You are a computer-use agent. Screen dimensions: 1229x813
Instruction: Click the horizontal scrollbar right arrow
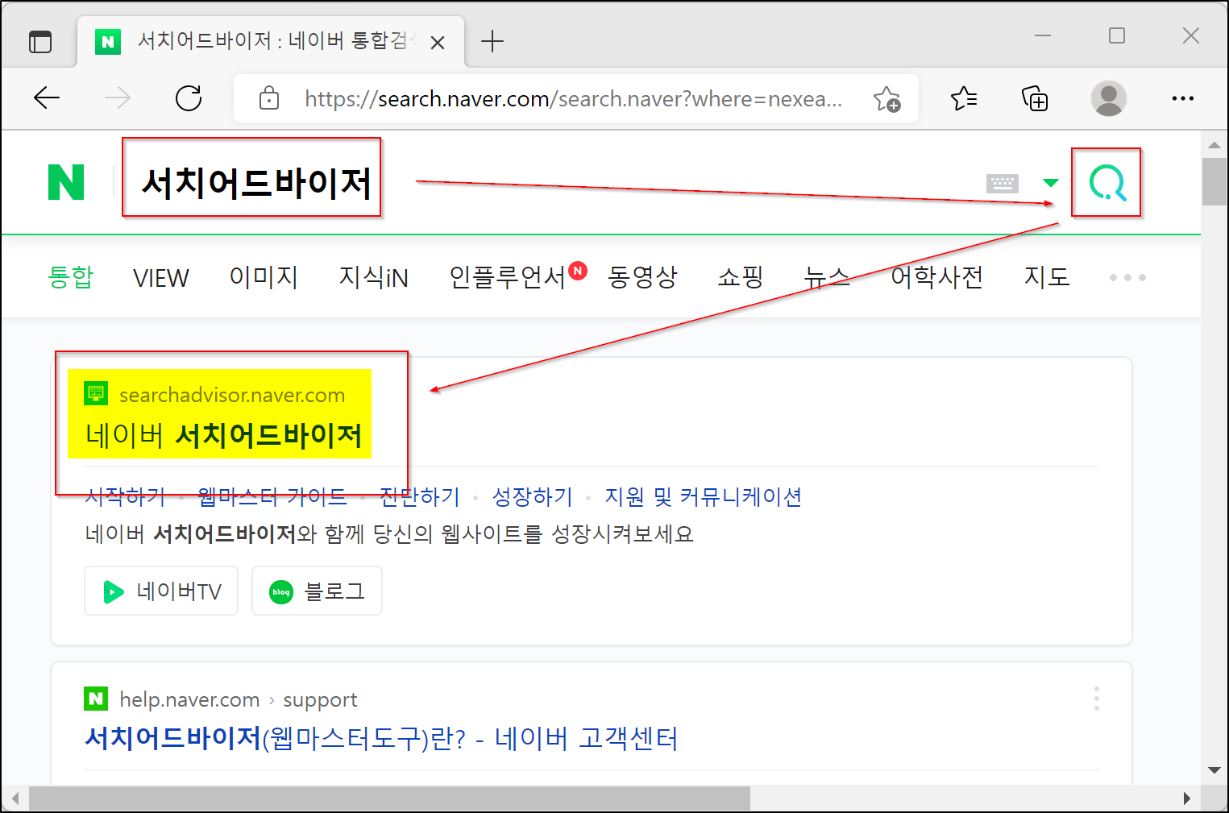pos(1186,798)
